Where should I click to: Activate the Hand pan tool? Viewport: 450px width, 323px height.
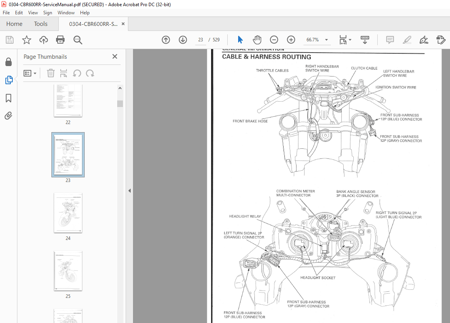click(x=257, y=40)
